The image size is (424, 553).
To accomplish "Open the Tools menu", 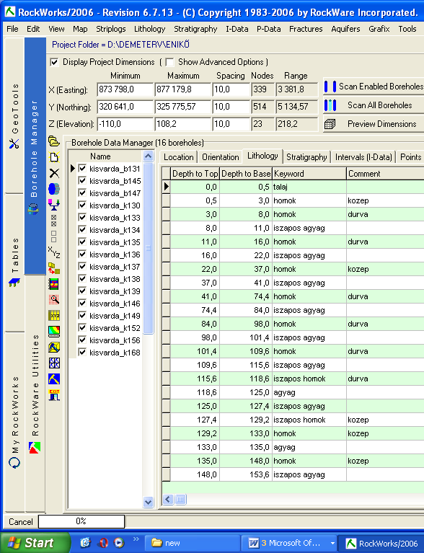I will [407, 29].
